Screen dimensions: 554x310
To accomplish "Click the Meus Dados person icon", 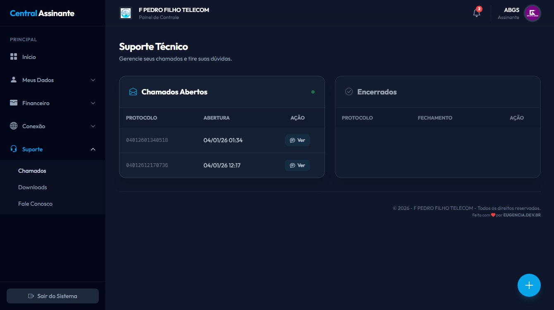I will (14, 80).
